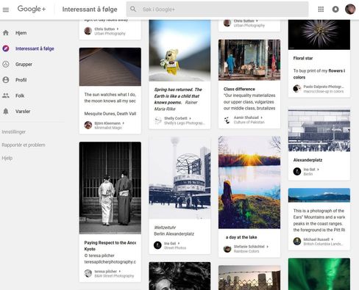Screen dimensions: 359x290
Task: Open Varsler in sidebar
Action: click(x=23, y=111)
